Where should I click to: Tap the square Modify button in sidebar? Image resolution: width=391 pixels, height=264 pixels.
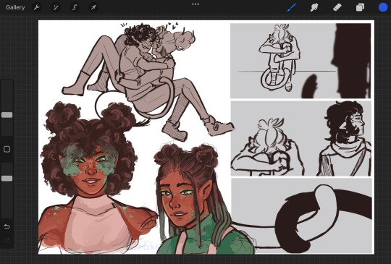7,149
